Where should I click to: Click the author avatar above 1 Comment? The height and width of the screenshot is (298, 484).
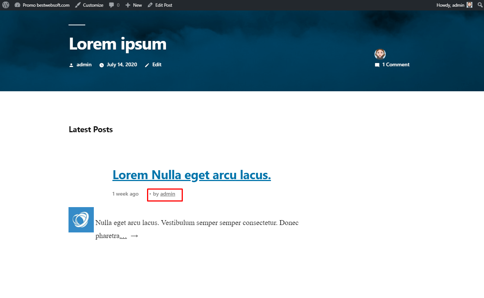(380, 54)
